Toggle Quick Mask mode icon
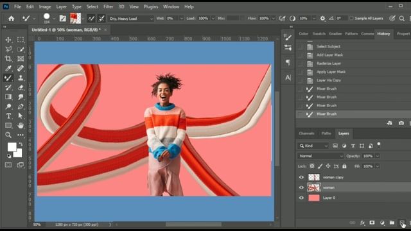The image size is (411, 231). (x=8, y=165)
